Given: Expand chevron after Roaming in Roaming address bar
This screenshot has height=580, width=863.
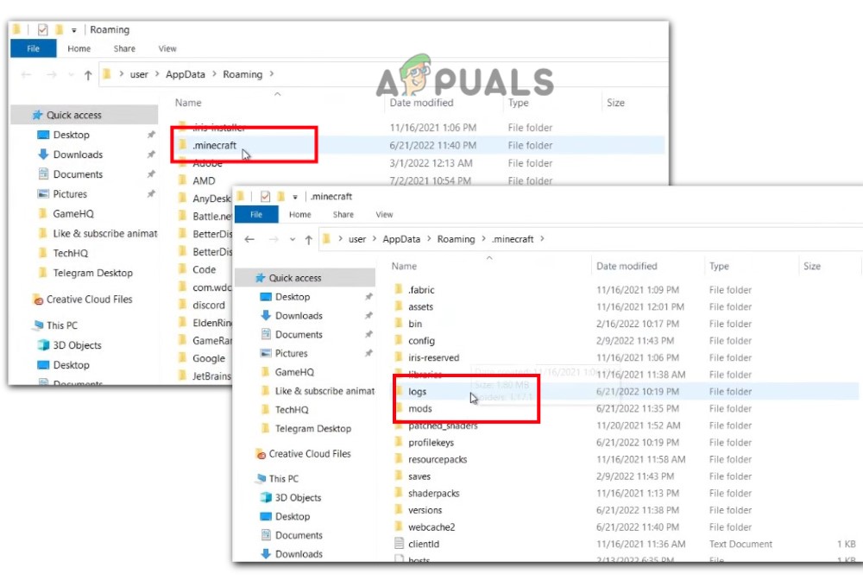Looking at the screenshot, I should pyautogui.click(x=271, y=73).
